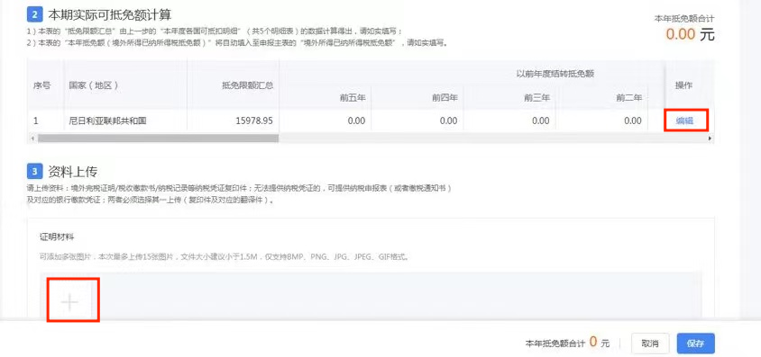Click the 编辑 link in Nigeria row
Screen dimensions: 761x357
(x=684, y=120)
